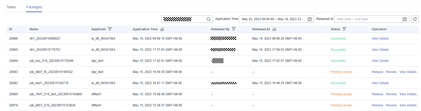
Task: Sort by Application Time column icon
Action: [x=162, y=29]
